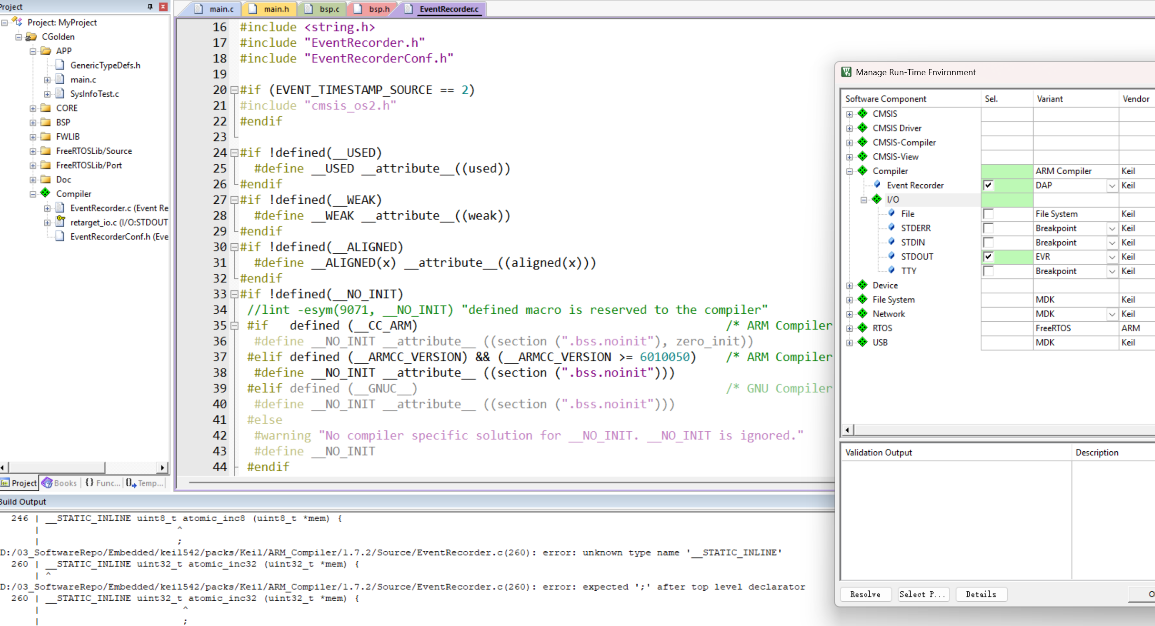Enable the STDERR checkbox
The image size is (1155, 626).
click(988, 228)
